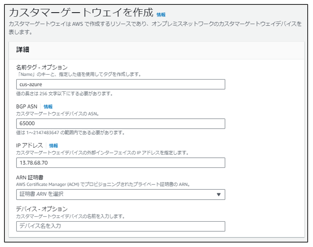
Task: Click hint text 値の長さは 256 文字以下
Action: (x=64, y=94)
